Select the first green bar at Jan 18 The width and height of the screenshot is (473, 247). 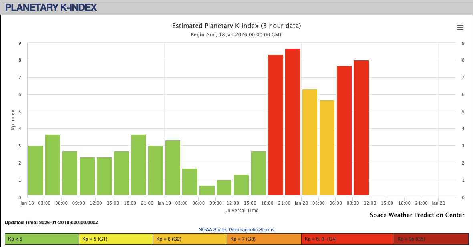36,171
